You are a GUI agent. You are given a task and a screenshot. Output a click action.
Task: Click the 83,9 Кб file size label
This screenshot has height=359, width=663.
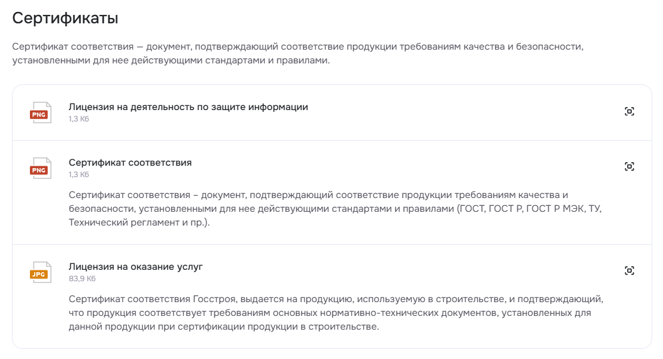(x=82, y=279)
